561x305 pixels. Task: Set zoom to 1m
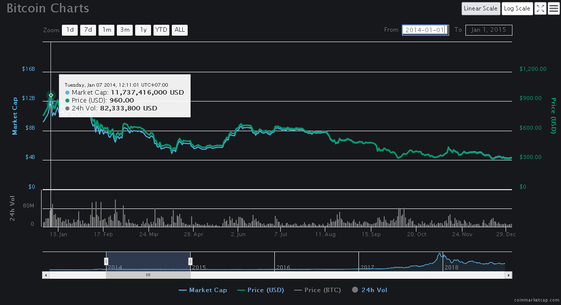click(106, 30)
